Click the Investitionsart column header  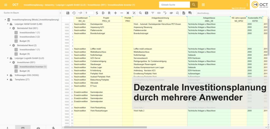coord(82,18)
